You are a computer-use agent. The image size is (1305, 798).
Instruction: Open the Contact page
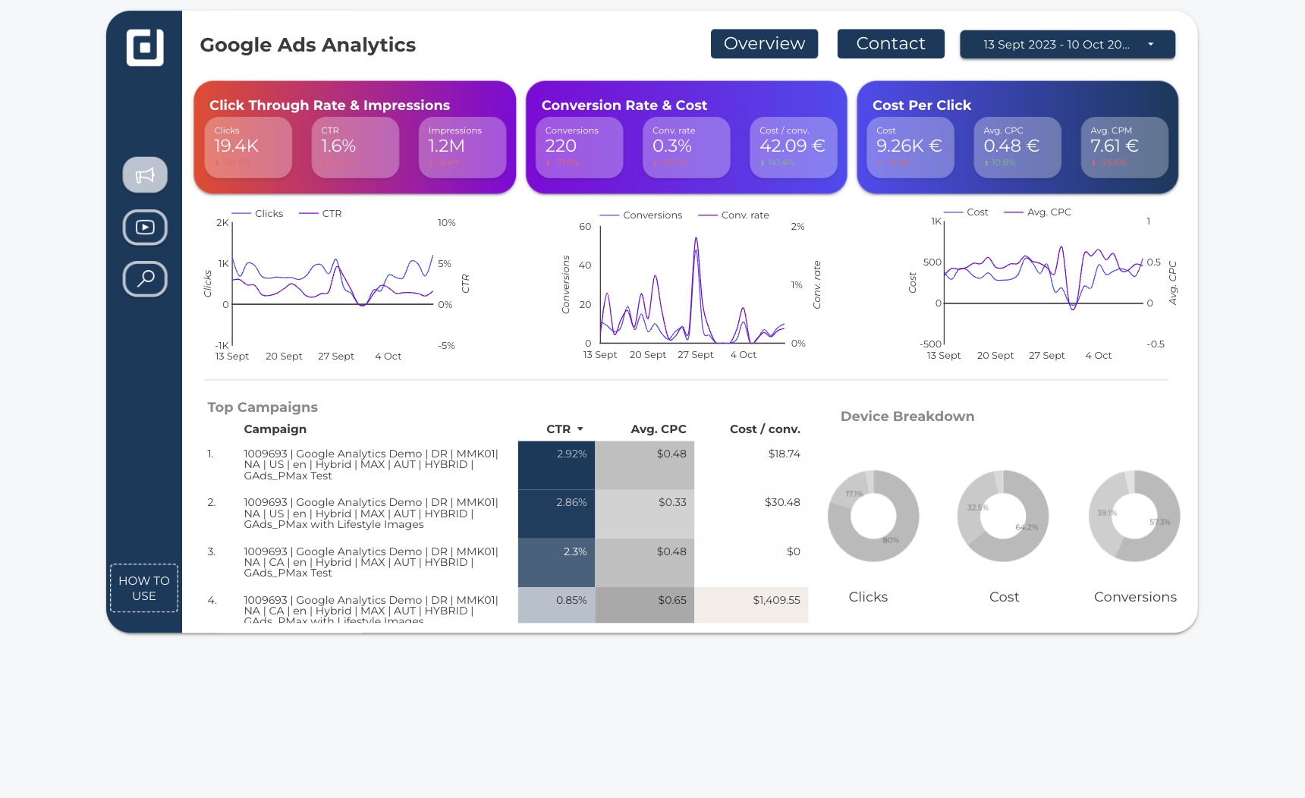pyautogui.click(x=890, y=43)
